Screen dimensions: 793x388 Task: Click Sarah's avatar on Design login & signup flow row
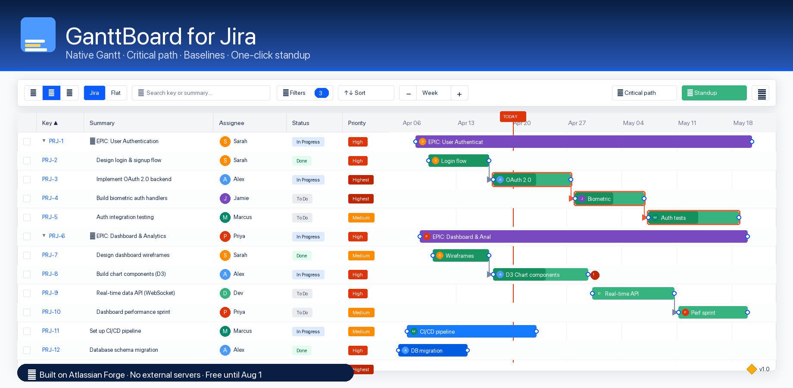pyautogui.click(x=225, y=160)
